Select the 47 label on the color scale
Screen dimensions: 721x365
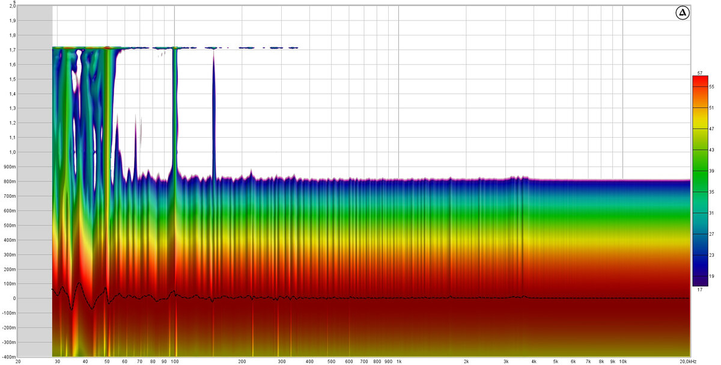(710, 129)
